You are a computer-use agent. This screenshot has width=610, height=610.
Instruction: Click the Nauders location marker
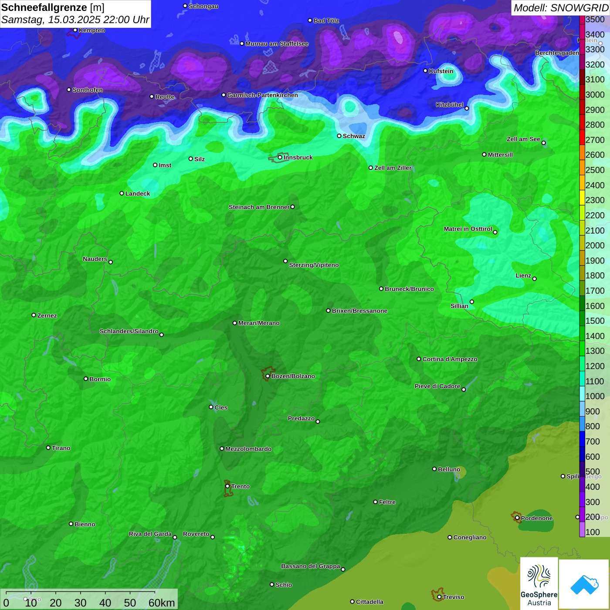click(x=111, y=262)
